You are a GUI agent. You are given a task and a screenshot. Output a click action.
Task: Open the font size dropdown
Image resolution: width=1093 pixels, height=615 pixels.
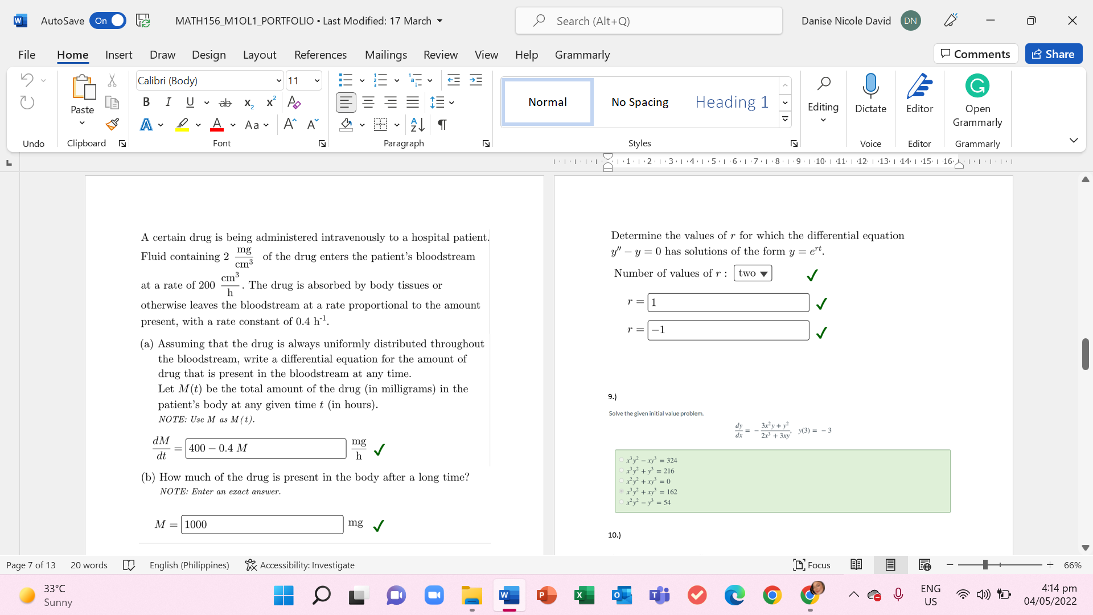317,80
